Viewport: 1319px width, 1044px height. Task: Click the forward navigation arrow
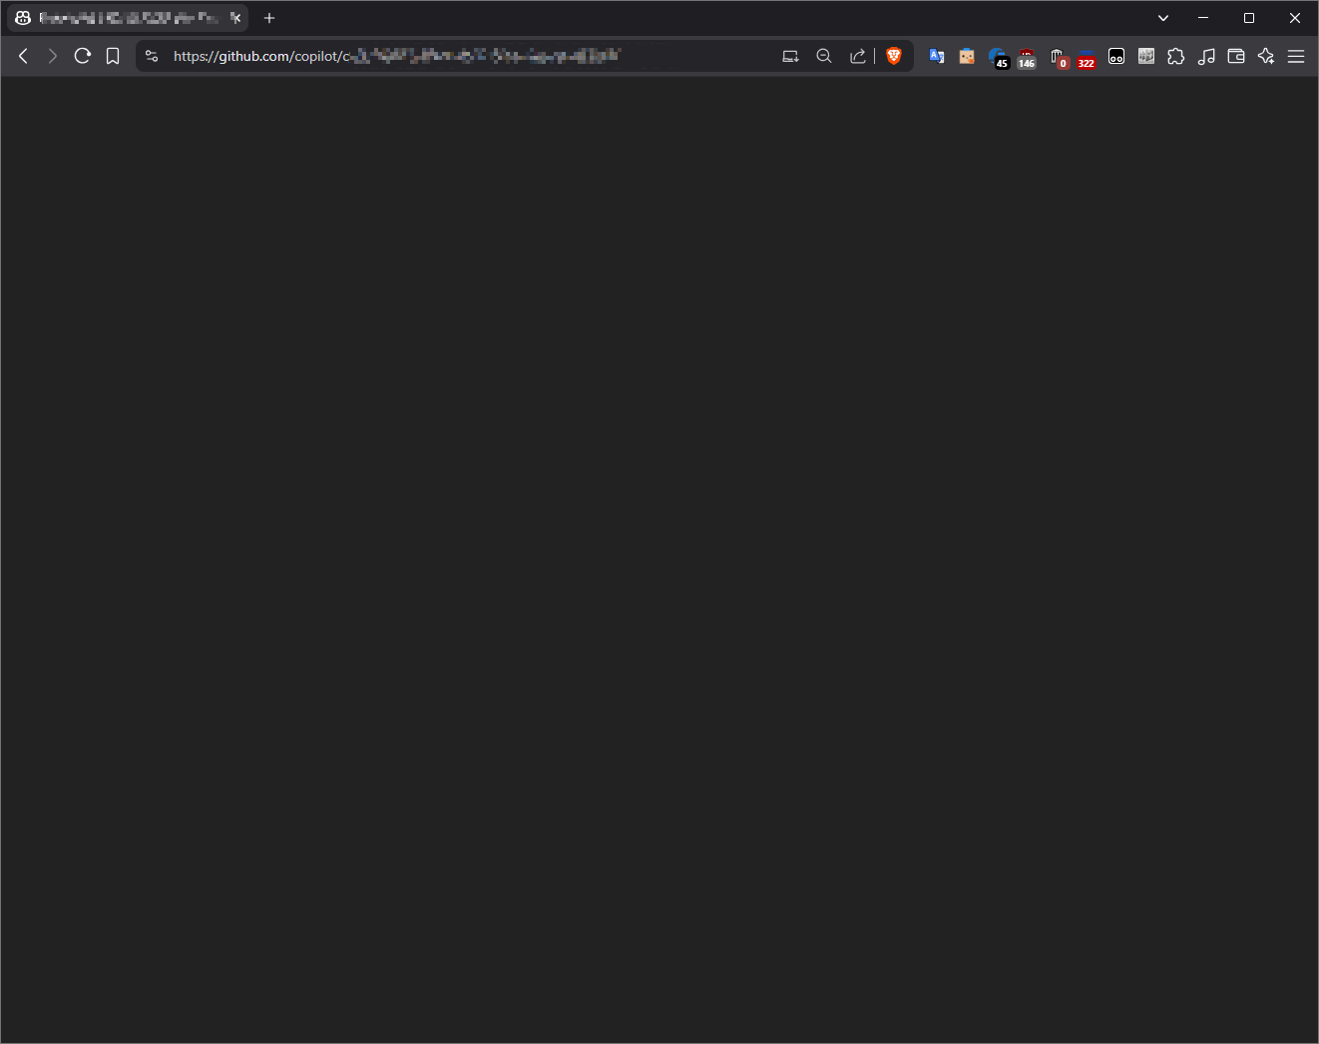tap(53, 56)
